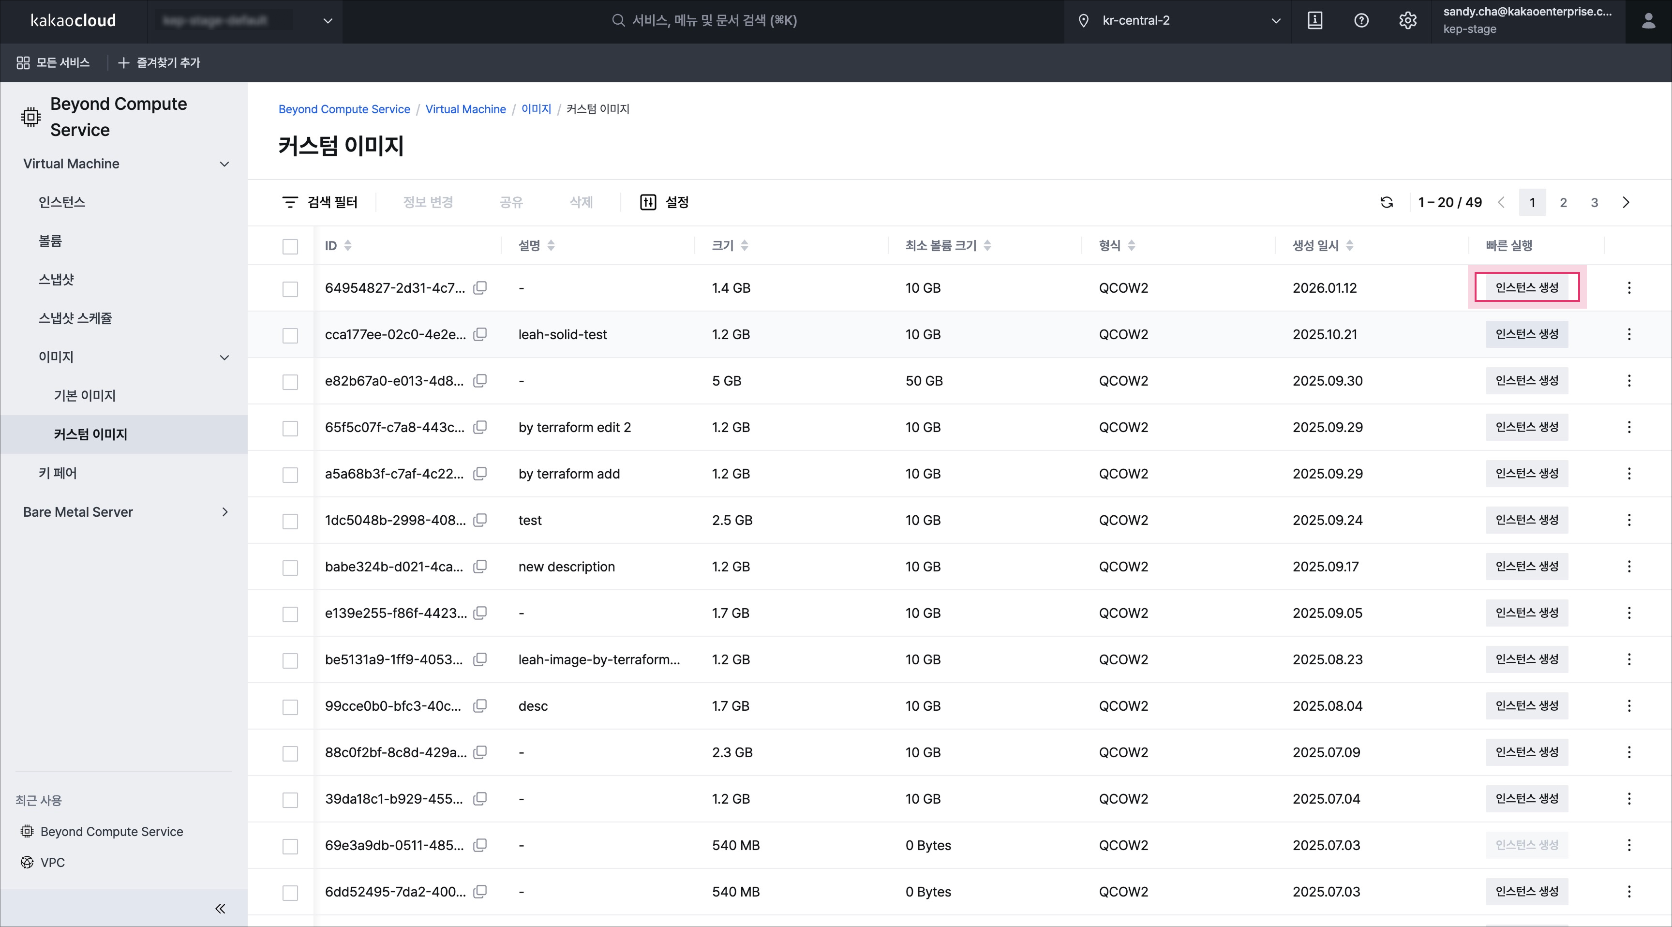Click the user profile avatar icon
The height and width of the screenshot is (927, 1672).
coord(1648,21)
